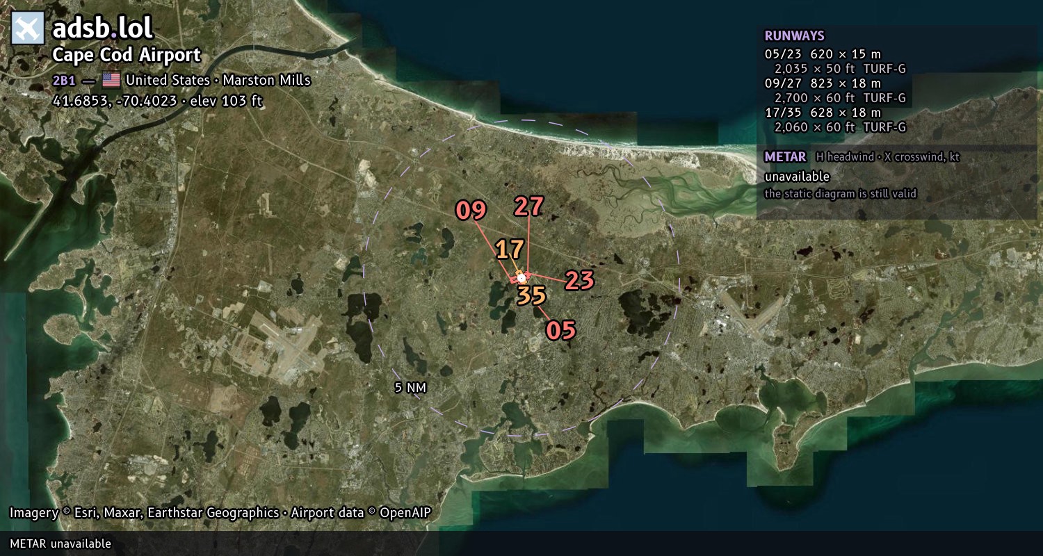Viewport: 1043px width, 556px height.
Task: Click the METAR panel heading
Action: pyautogui.click(x=785, y=157)
